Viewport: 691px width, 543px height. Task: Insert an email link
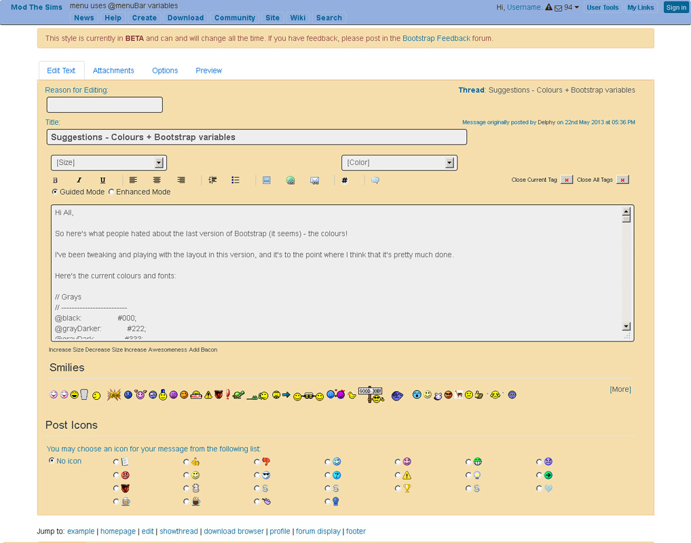pos(314,180)
